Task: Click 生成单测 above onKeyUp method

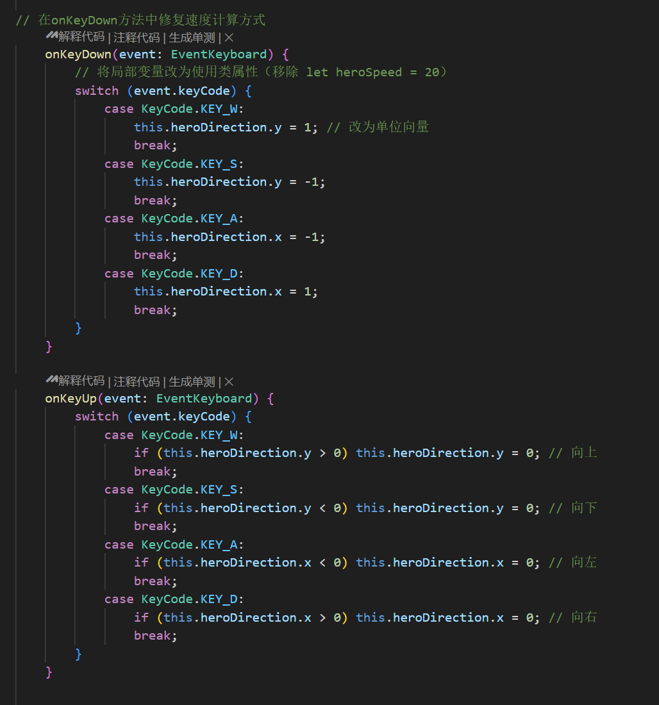Action: [192, 382]
